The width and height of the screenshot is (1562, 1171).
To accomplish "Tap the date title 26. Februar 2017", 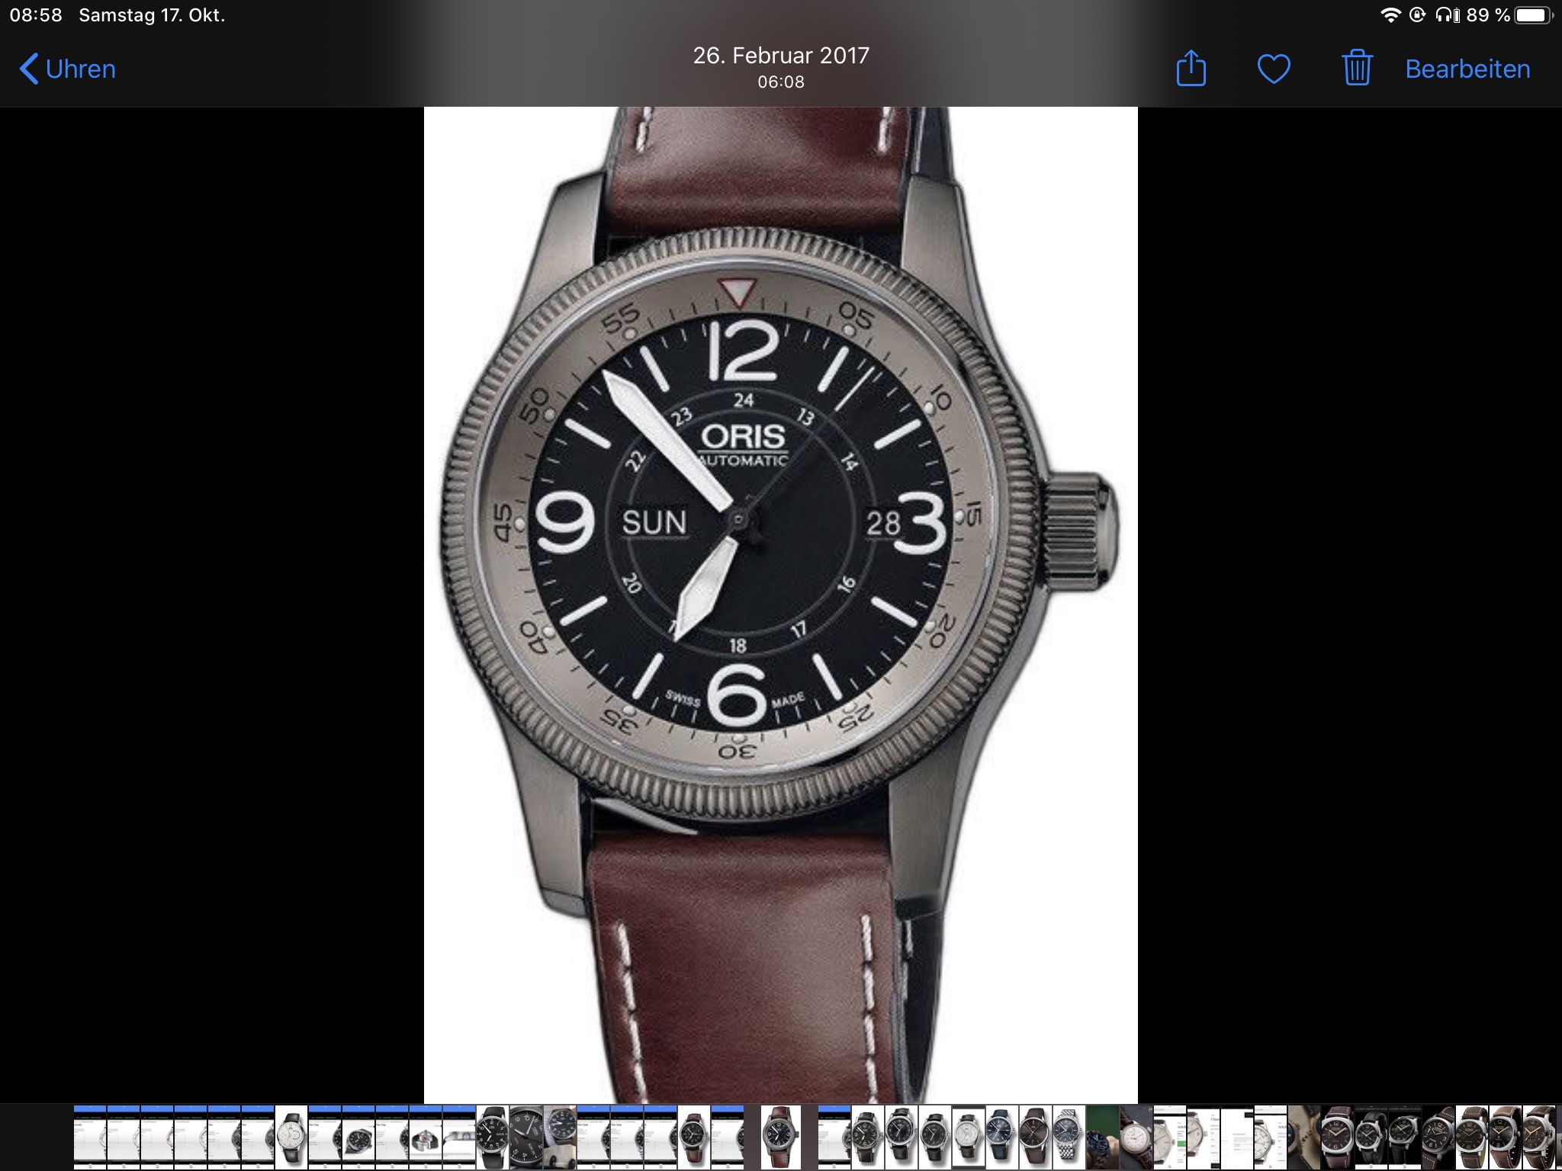I will point(781,56).
